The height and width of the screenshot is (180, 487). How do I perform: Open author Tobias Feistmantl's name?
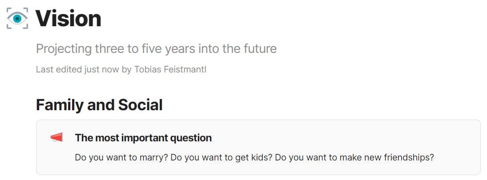[170, 69]
